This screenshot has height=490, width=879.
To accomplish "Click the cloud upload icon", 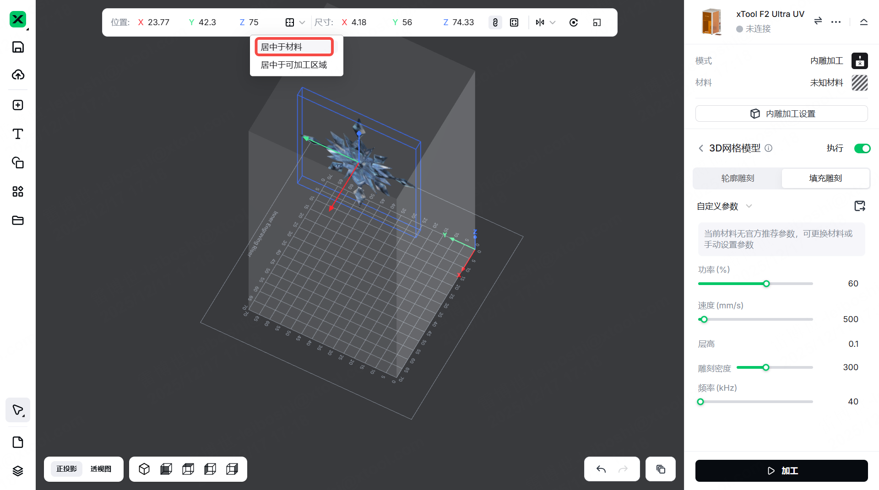I will click(17, 75).
